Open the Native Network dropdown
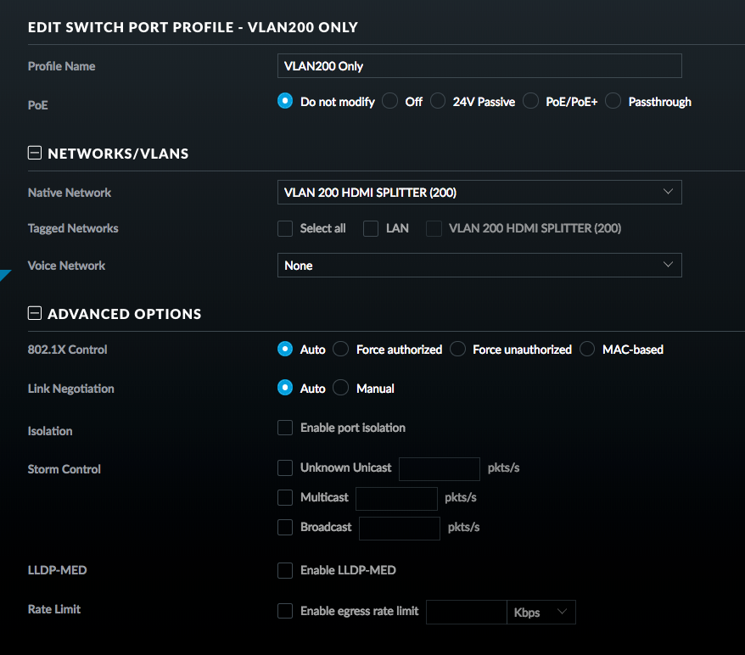 point(479,193)
